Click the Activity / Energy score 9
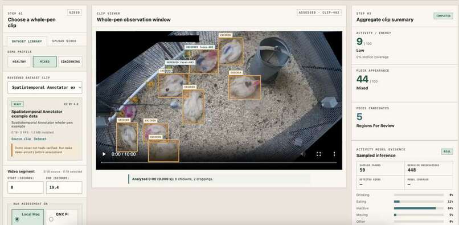Viewport: 459px width, 225px height. pyautogui.click(x=359, y=42)
